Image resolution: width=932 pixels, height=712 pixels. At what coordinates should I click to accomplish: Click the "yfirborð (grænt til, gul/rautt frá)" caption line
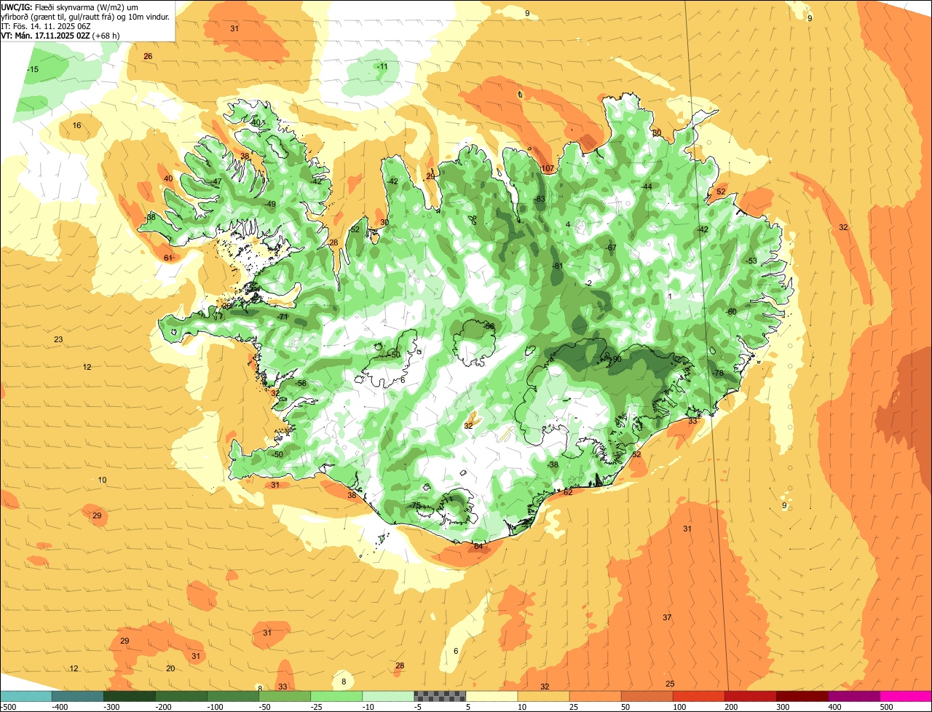click(x=86, y=16)
